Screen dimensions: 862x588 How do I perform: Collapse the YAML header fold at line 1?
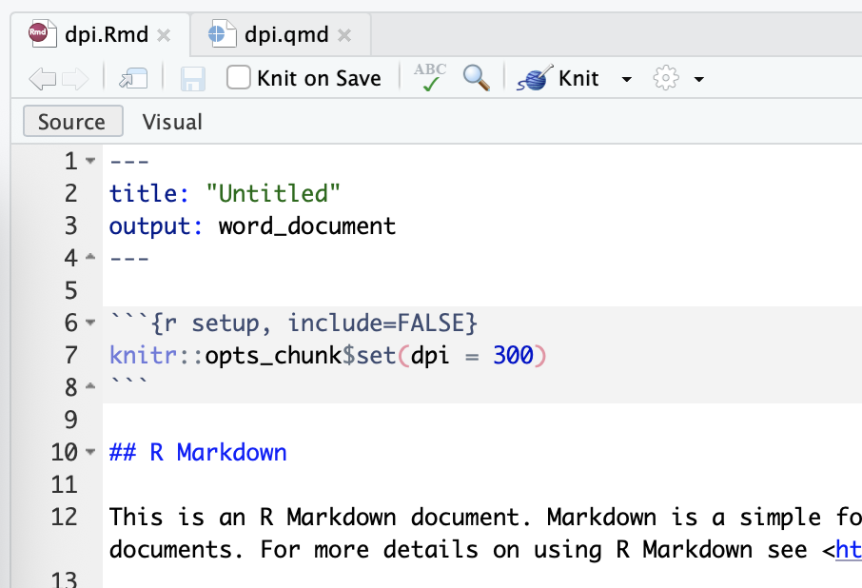pyautogui.click(x=90, y=161)
